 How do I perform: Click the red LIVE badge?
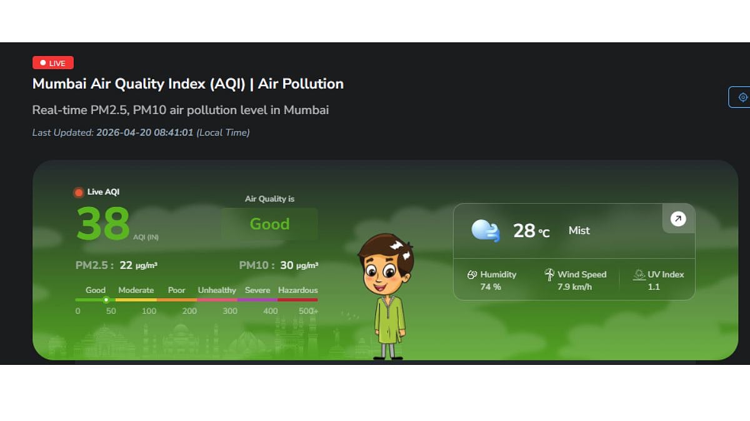click(x=53, y=63)
